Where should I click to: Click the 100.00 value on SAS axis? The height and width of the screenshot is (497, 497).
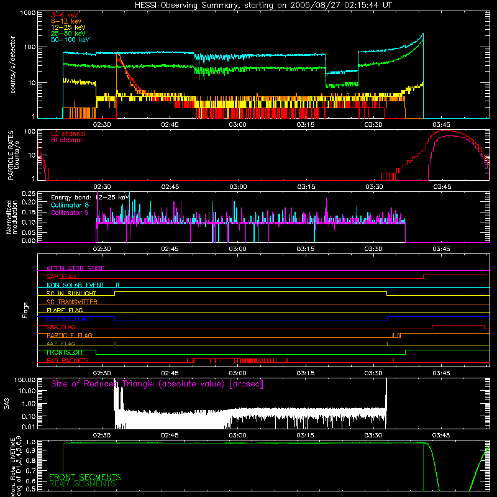click(x=25, y=380)
